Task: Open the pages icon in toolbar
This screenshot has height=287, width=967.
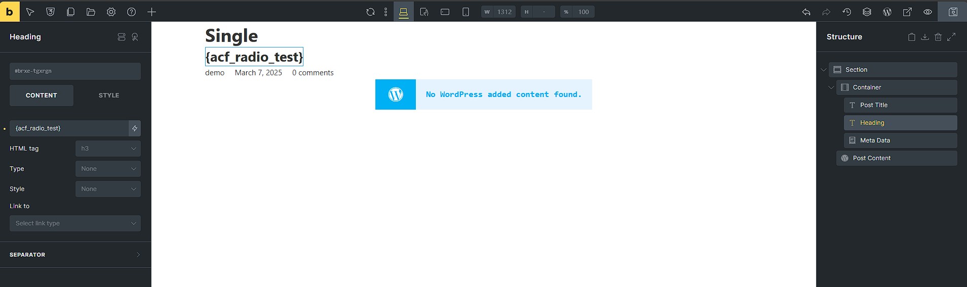Action: coord(70,12)
